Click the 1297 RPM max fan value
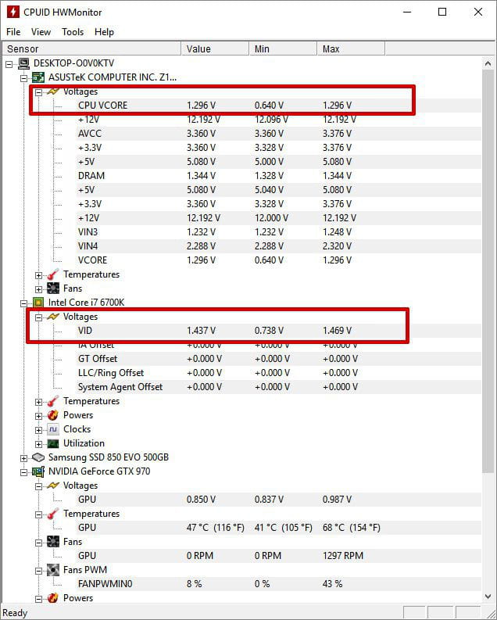 pos(343,556)
